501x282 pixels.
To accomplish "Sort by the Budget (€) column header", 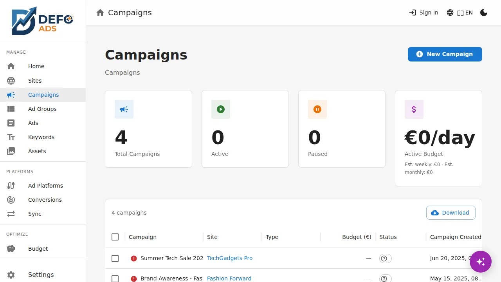I will pyautogui.click(x=357, y=237).
